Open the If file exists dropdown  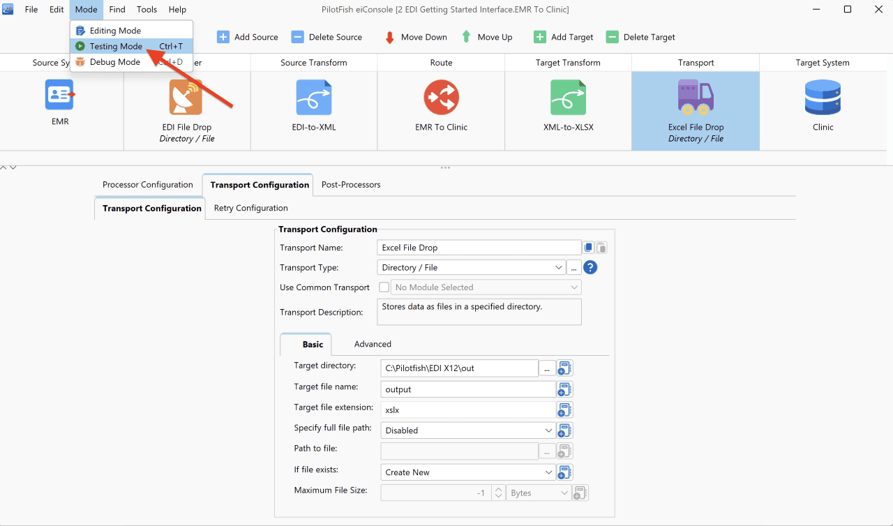[468, 472]
